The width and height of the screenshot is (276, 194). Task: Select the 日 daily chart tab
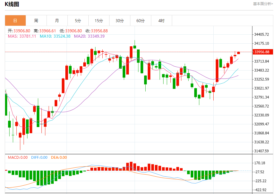click(15, 21)
